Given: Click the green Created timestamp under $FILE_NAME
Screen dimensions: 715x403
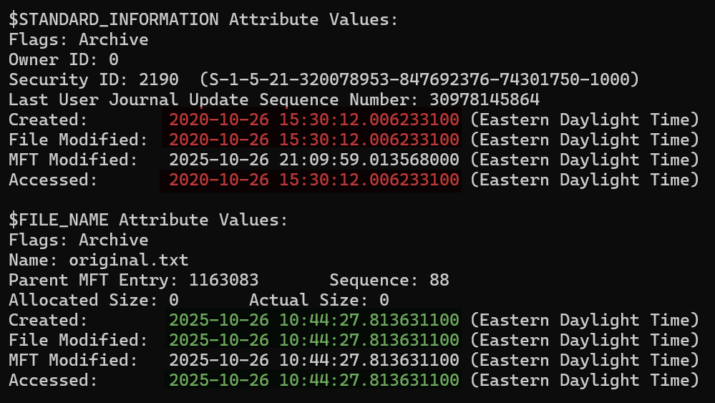Looking at the screenshot, I should (x=314, y=320).
